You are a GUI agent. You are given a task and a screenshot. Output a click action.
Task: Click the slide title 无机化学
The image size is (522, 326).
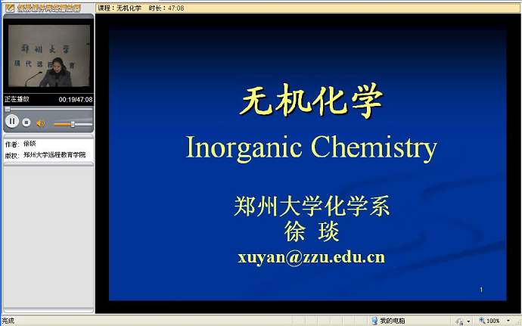pos(311,100)
